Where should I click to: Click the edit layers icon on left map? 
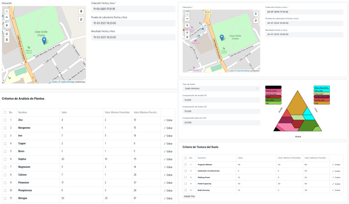pos(6,34)
